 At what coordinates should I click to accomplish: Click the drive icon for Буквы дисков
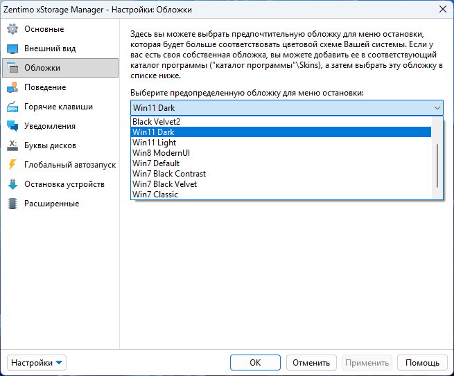click(x=12, y=145)
